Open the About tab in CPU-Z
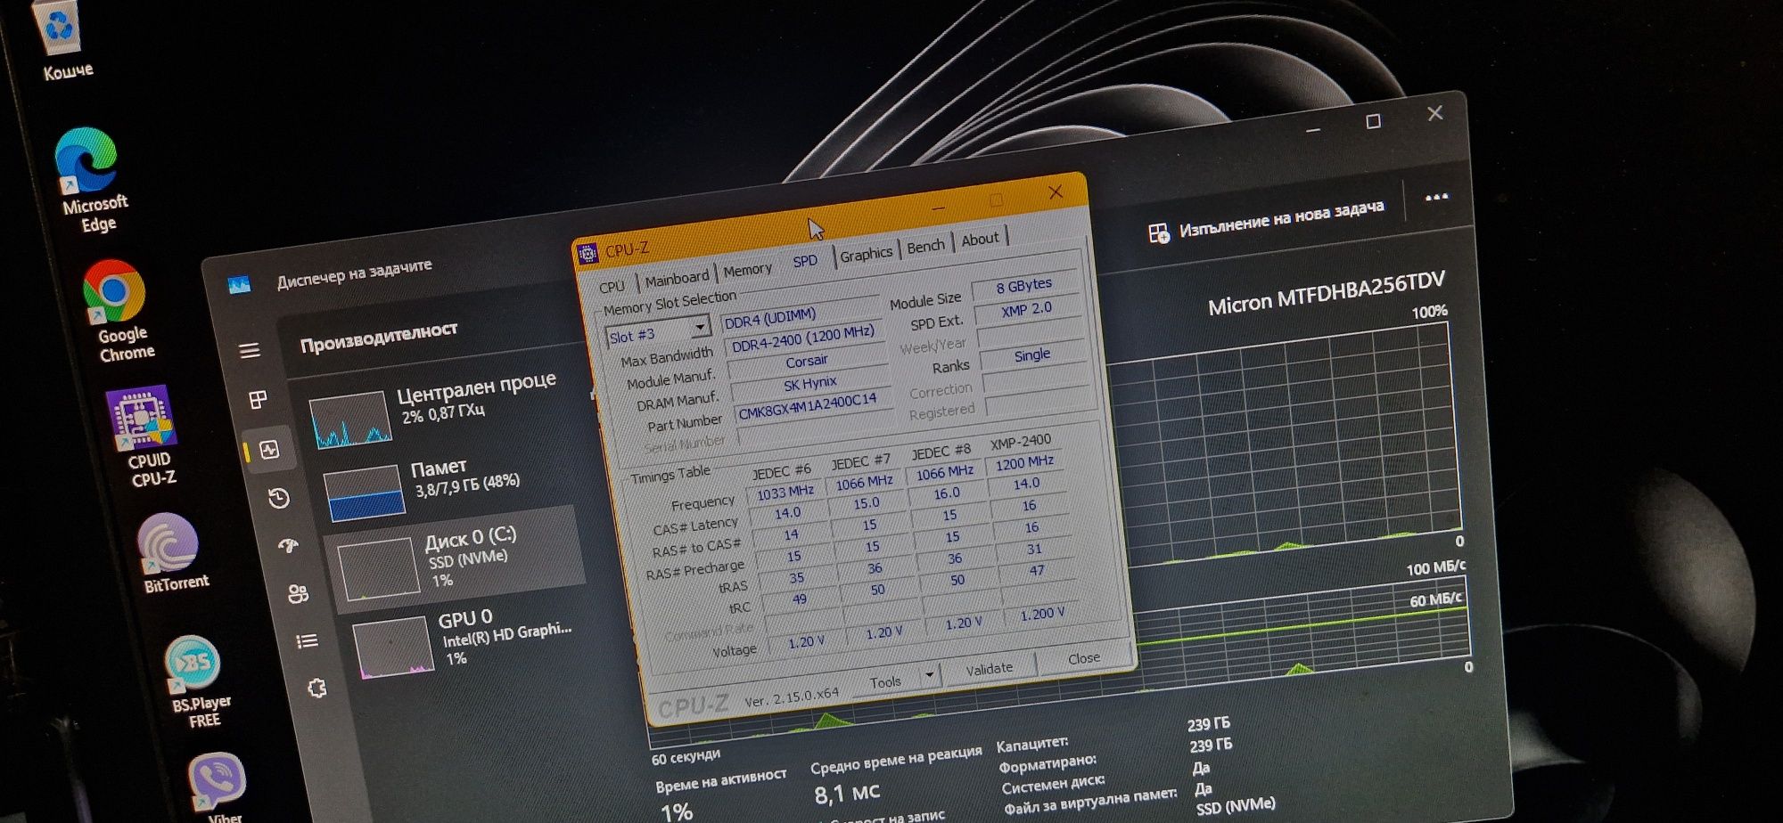Image resolution: width=1783 pixels, height=823 pixels. point(980,240)
